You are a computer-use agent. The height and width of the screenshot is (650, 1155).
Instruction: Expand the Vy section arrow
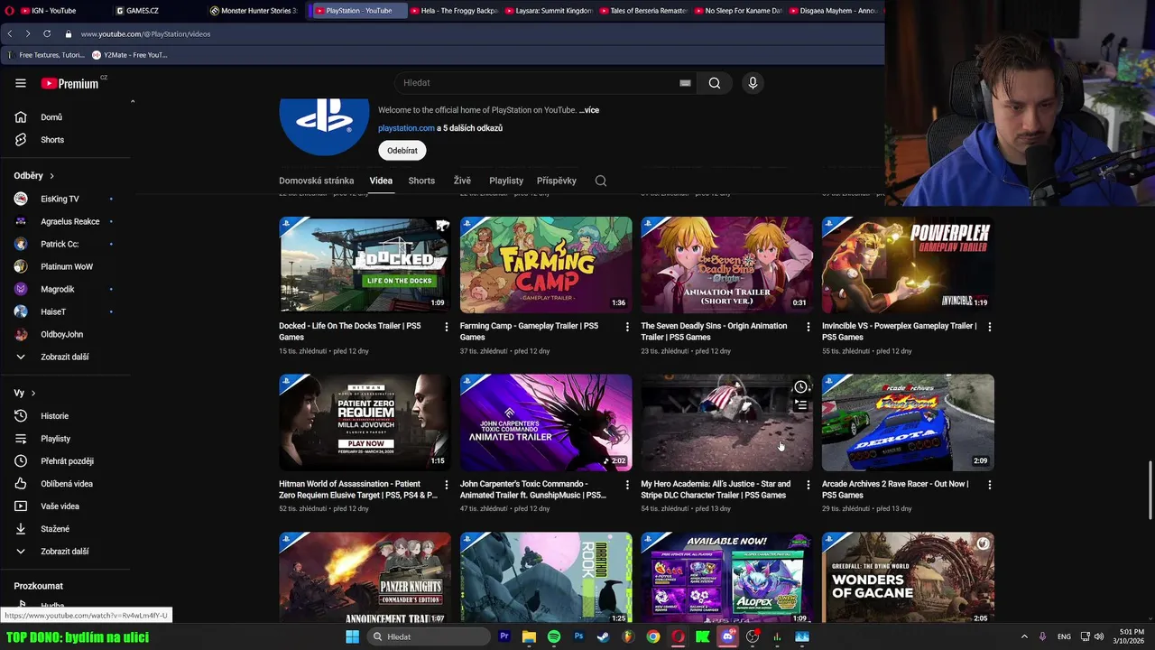(24, 394)
